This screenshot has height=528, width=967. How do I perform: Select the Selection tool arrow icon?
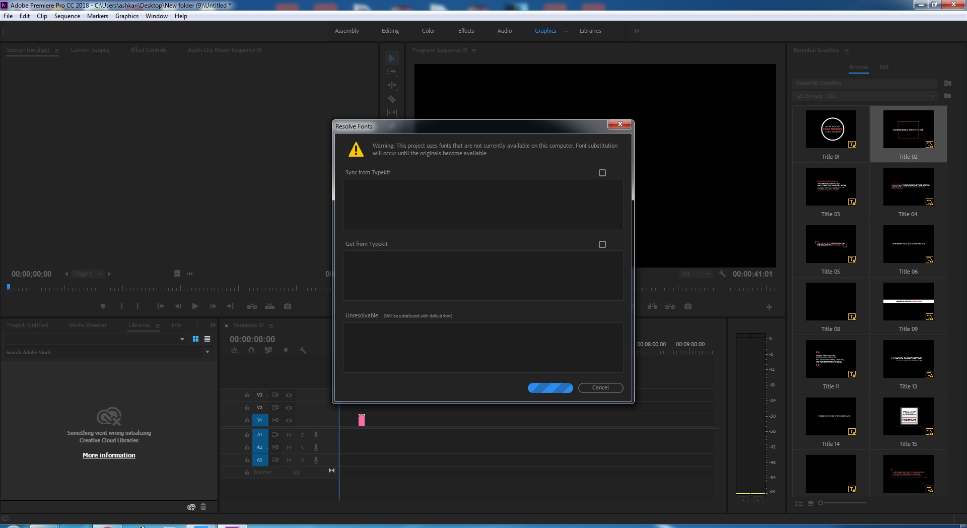pos(392,58)
